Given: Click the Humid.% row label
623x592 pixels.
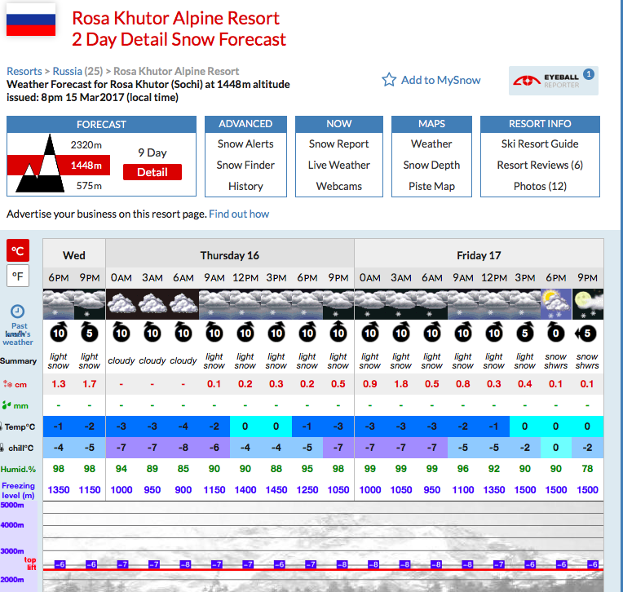Looking at the screenshot, I should [18, 469].
